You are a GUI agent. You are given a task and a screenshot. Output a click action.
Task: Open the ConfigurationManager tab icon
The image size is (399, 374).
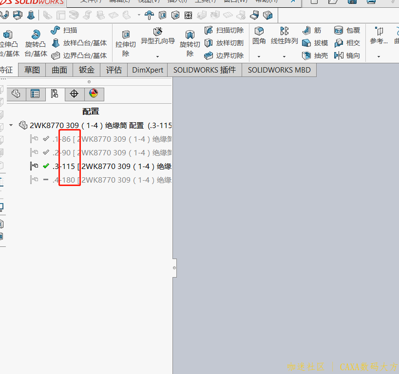(55, 94)
